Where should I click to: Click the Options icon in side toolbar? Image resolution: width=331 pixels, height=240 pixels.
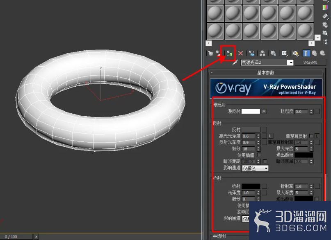[325, 25]
